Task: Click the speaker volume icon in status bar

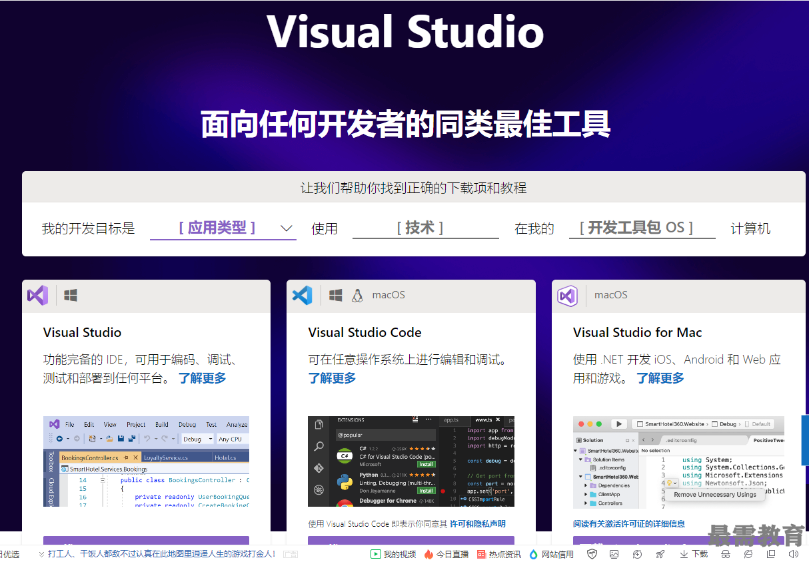Action: (793, 554)
